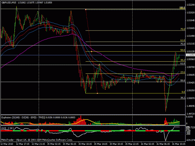Pick the 15 Mar 10:15 time label
Image resolution: width=195 pixels, height=146 pixels.
point(85,144)
